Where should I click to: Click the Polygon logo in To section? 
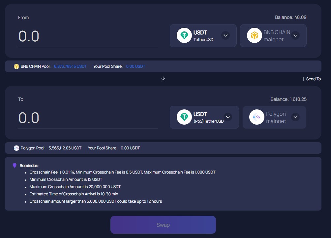click(257, 117)
